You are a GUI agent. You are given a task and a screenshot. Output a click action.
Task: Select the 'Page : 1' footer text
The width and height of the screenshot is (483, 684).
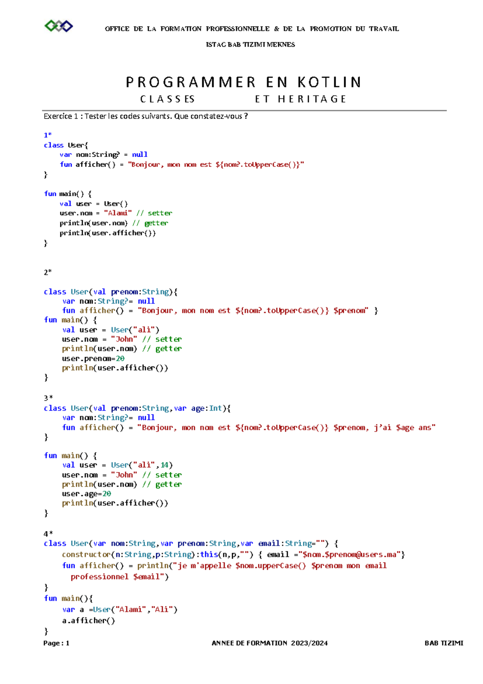[56, 643]
